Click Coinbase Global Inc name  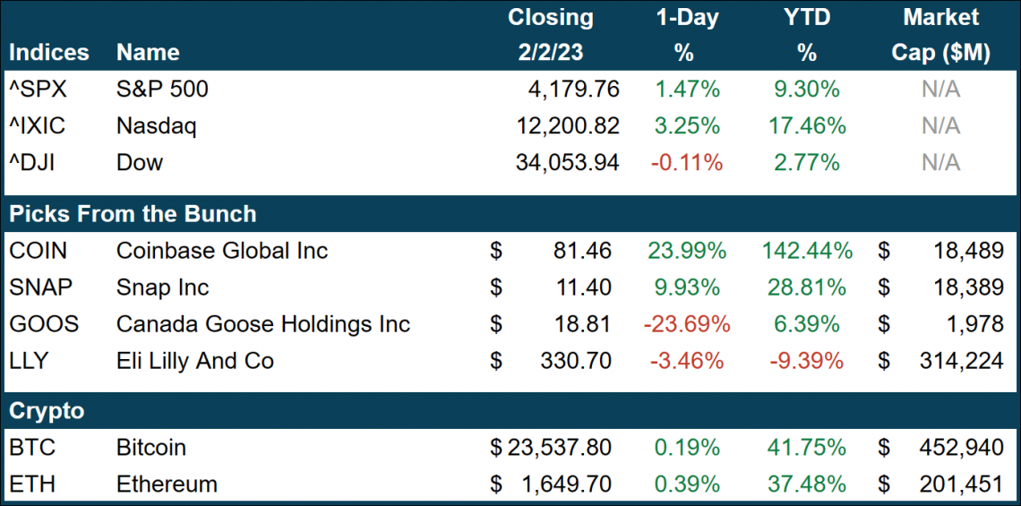(x=222, y=251)
